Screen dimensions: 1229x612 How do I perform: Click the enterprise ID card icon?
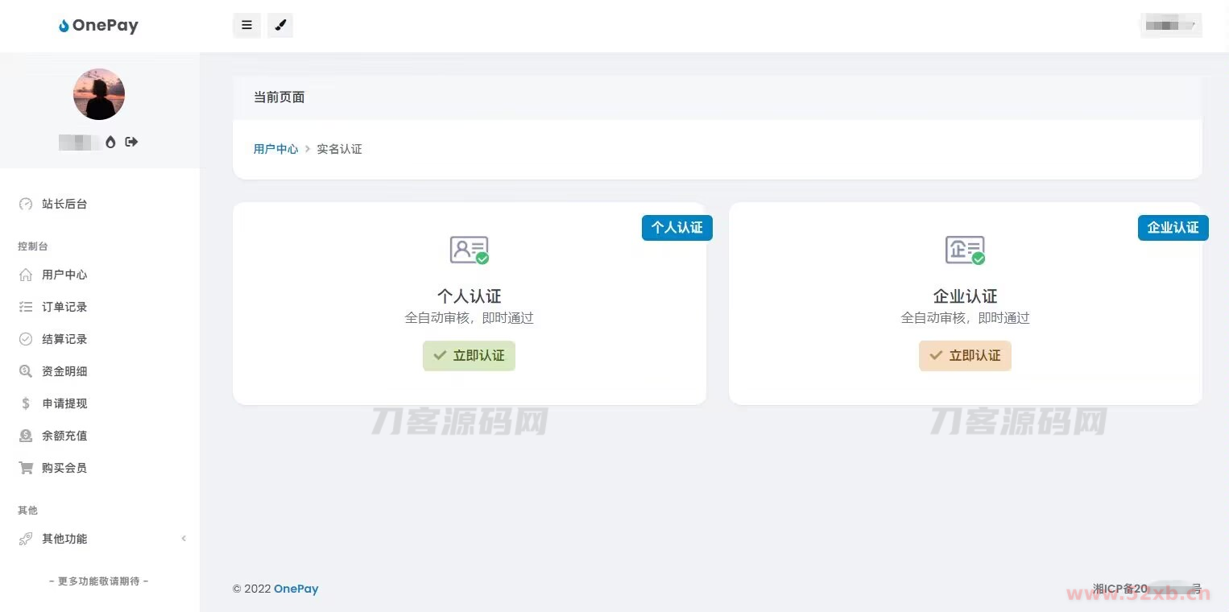965,250
